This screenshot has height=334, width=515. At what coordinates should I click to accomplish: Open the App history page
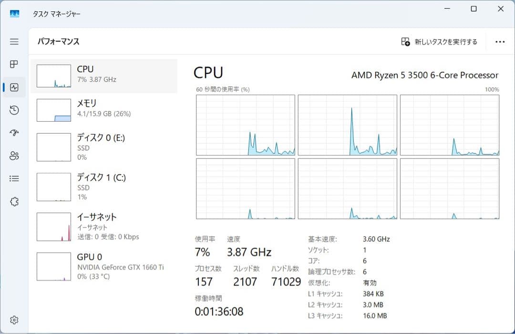pyautogui.click(x=14, y=110)
